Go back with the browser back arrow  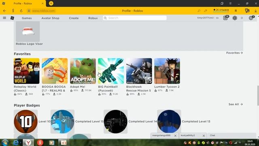click(4, 11)
